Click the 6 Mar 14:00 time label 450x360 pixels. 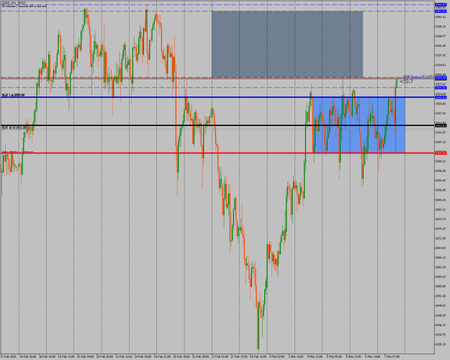373,356
